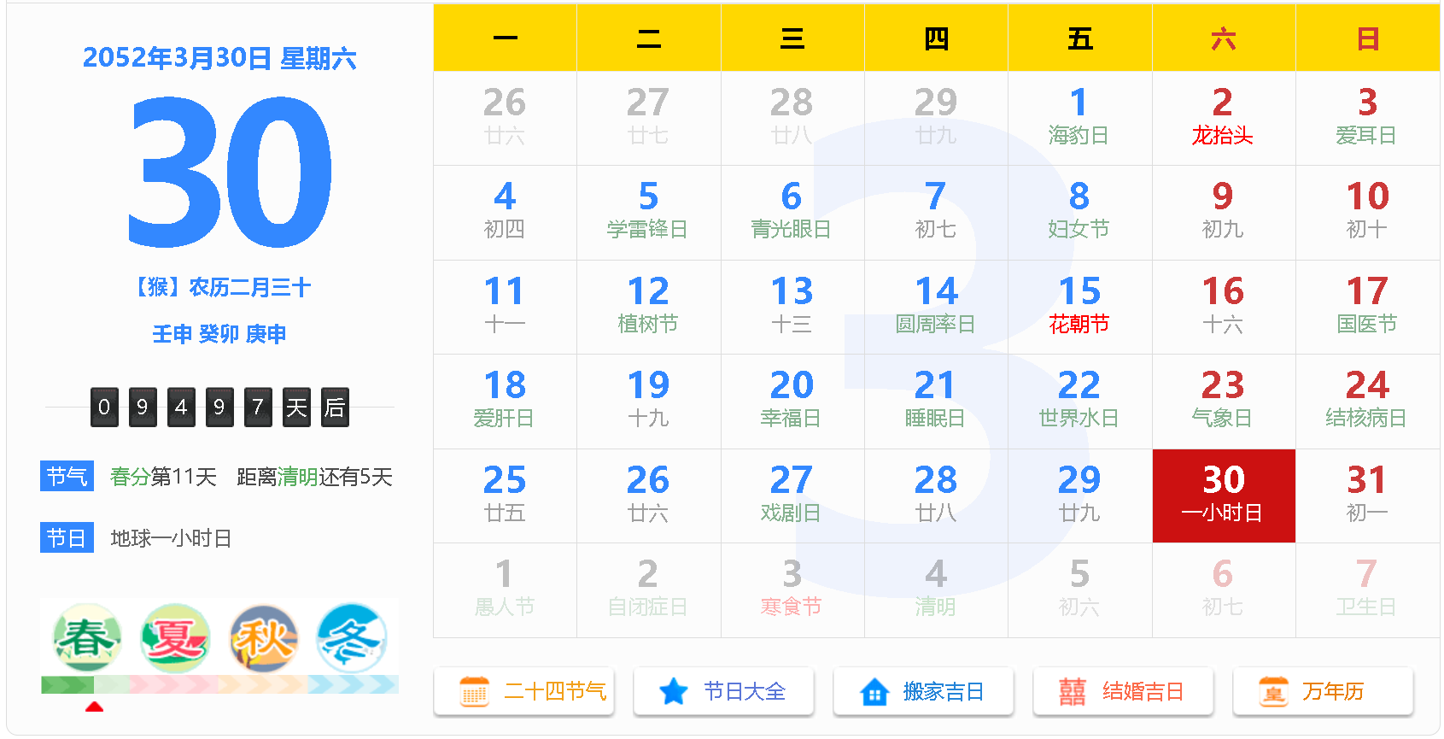Open 节日大全 star button
The image size is (1444, 739).
[723, 691]
